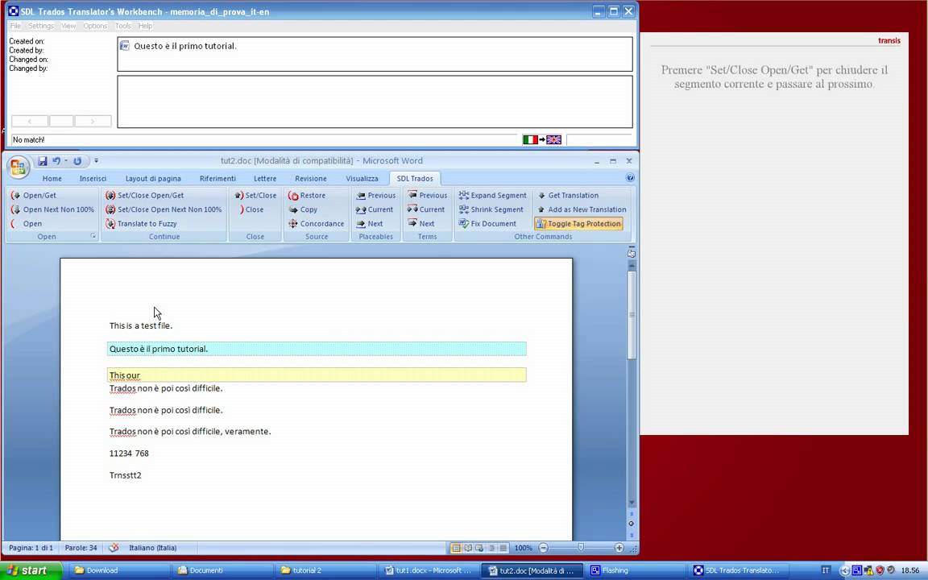This screenshot has height=580, width=928.
Task: Open Customize Quick Access Toolbar dropdown
Action: 96,161
